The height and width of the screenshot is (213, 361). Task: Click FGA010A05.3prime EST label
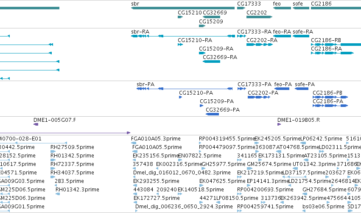click(x=156, y=139)
